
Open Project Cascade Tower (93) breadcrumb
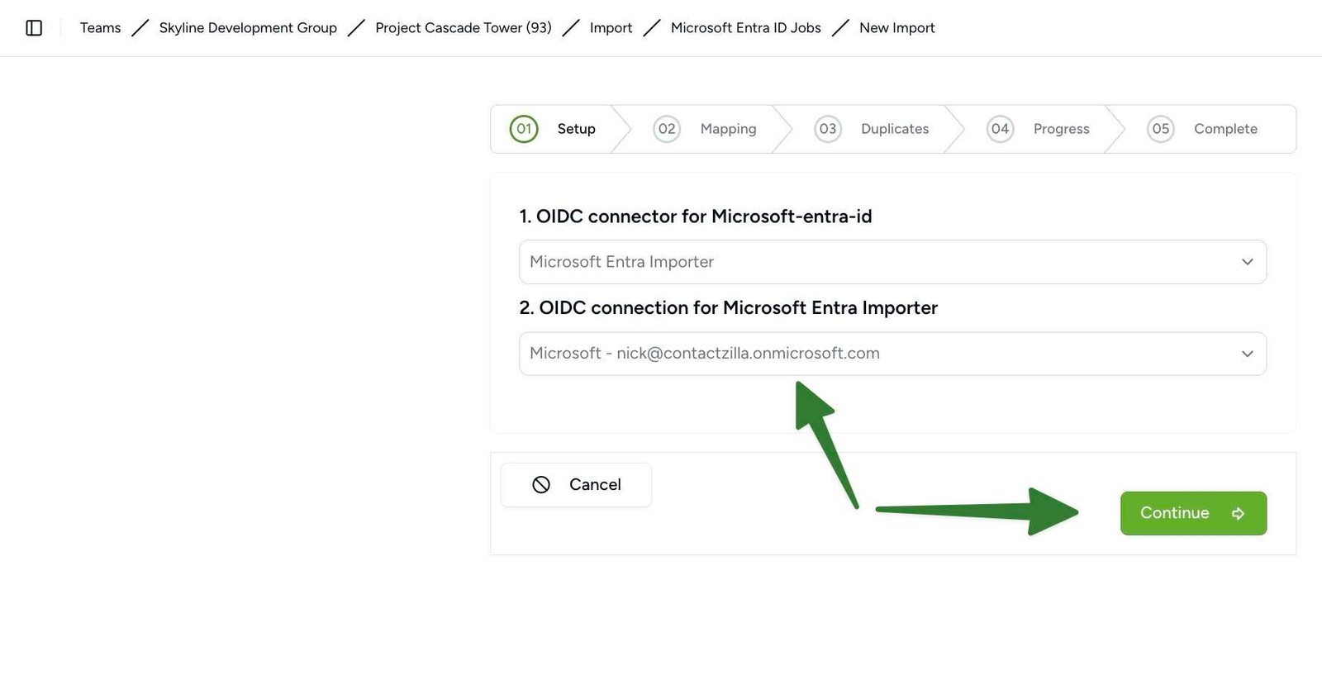pyautogui.click(x=464, y=28)
